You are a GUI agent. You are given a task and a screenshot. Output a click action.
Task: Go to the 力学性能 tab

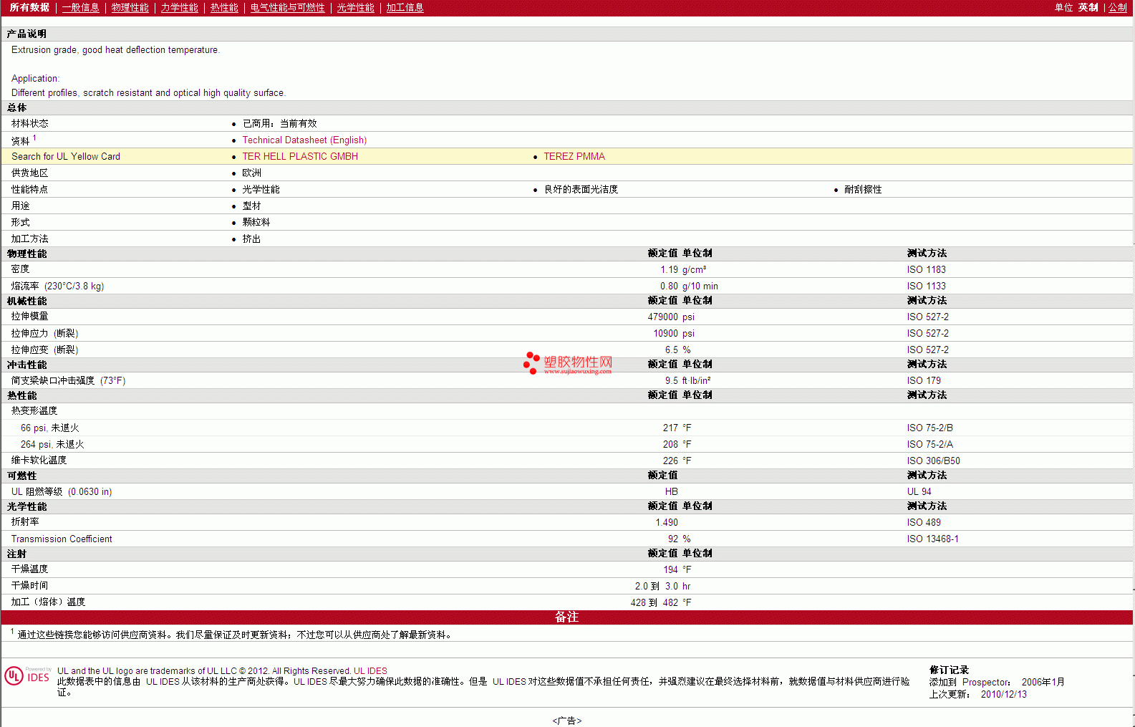(179, 7)
